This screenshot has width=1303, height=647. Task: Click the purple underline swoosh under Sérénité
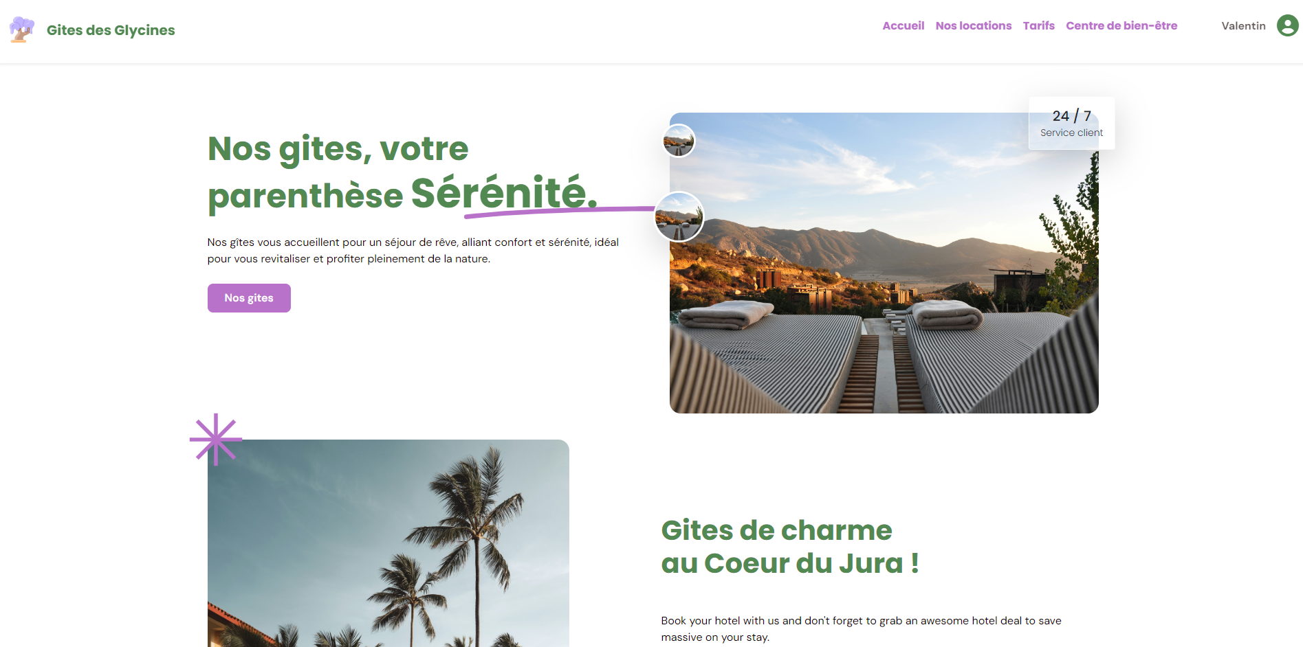(x=559, y=212)
